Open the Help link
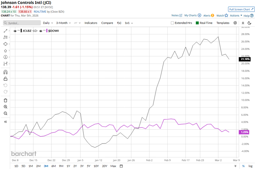This screenshot has width=255, height=169. tap(248, 16)
